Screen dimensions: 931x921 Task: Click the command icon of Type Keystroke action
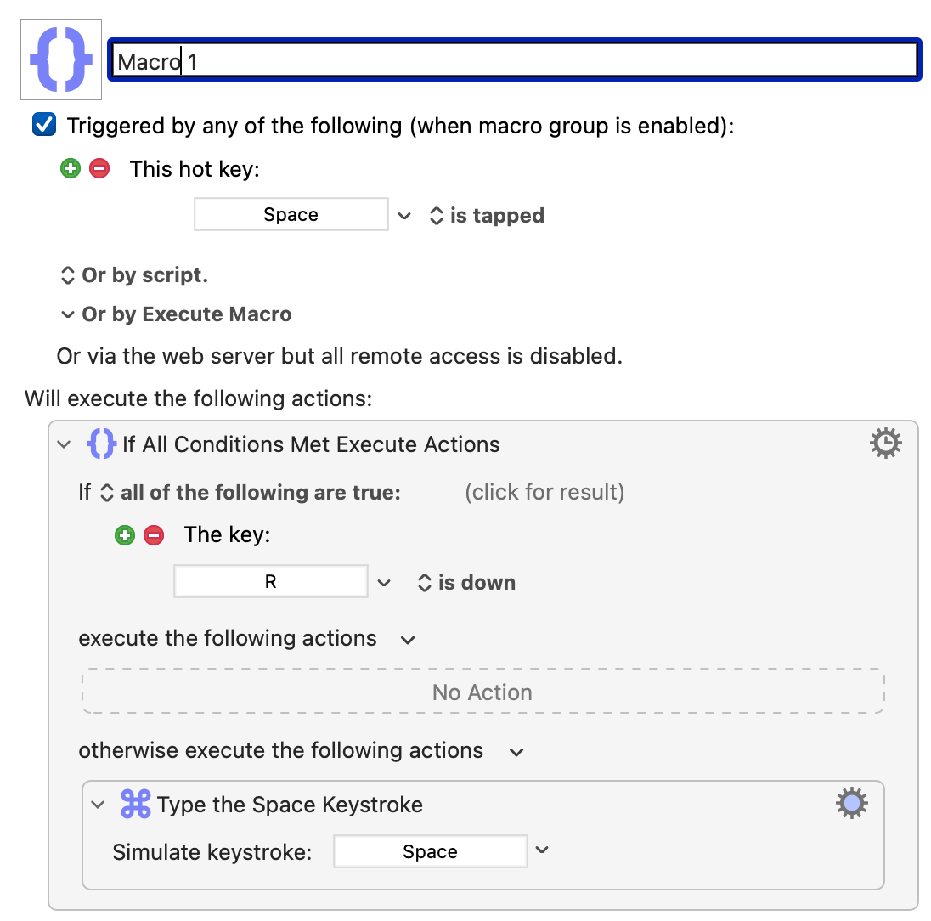[x=135, y=804]
